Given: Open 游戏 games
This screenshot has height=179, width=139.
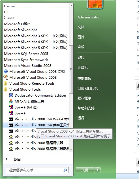Looking at the screenshot, I should coord(81,58).
